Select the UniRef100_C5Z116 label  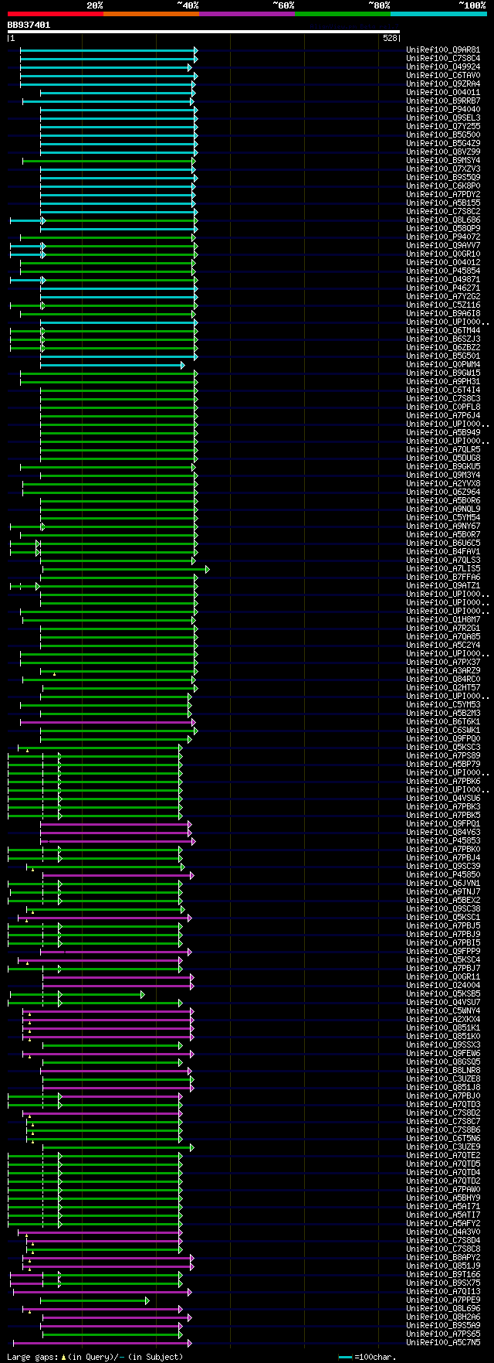[x=443, y=305]
